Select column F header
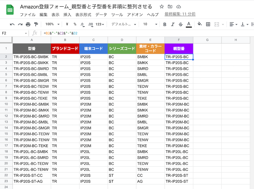This screenshot has width=254, height=189. pyautogui.click(x=179, y=40)
